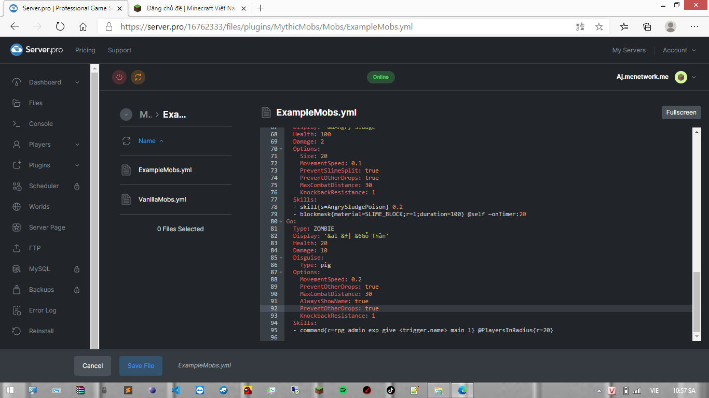Click the Save File button
This screenshot has width=709, height=398.
141,366
